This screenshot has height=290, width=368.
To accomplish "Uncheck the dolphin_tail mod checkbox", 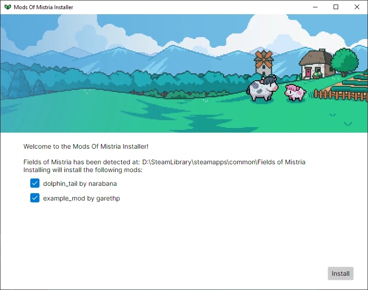I will point(35,183).
